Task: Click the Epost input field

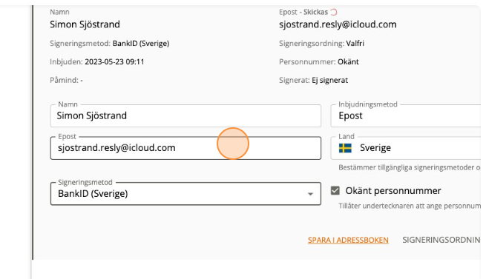Action: (185, 148)
